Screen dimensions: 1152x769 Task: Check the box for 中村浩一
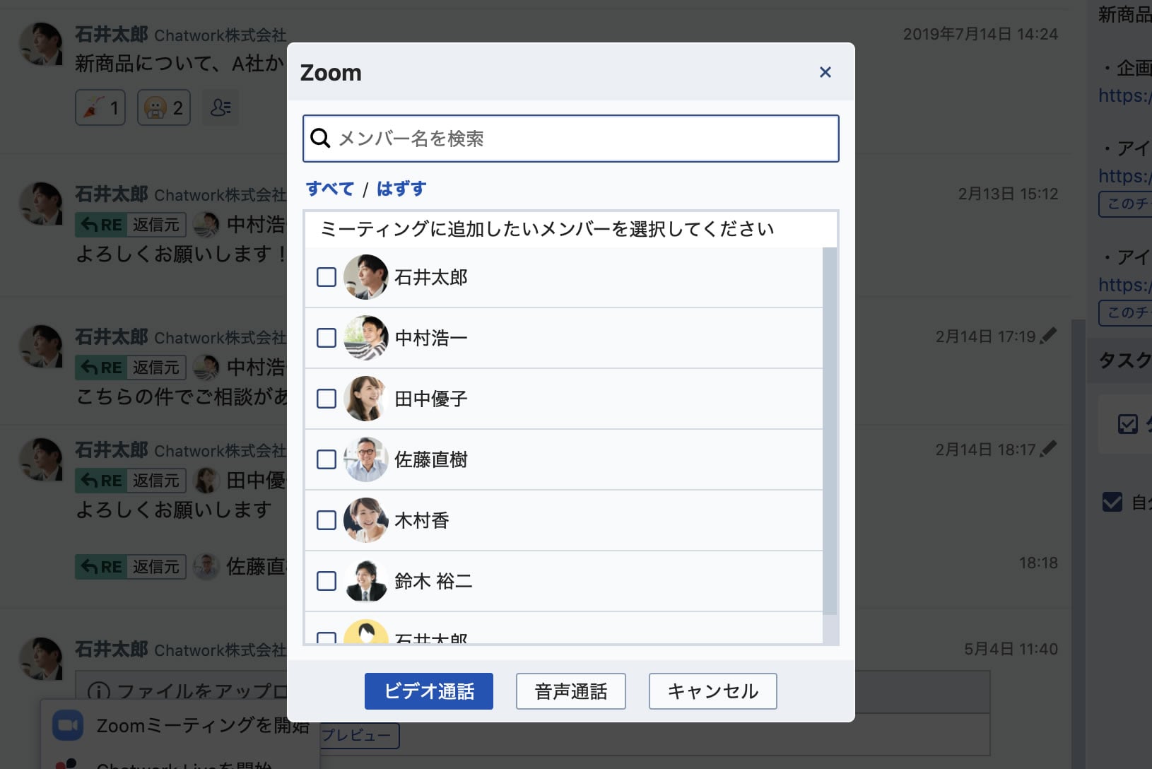[327, 338]
